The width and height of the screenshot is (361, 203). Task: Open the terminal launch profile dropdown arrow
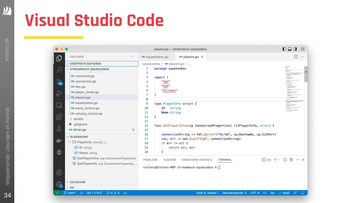coord(279,160)
